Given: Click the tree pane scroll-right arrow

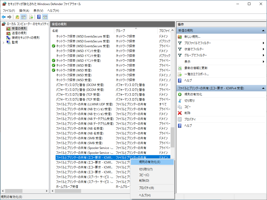Looking at the screenshot, I should [47, 191].
